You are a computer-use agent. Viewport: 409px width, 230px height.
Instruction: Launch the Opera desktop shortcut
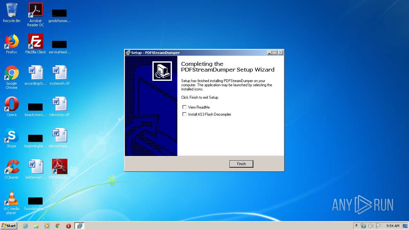click(x=12, y=107)
